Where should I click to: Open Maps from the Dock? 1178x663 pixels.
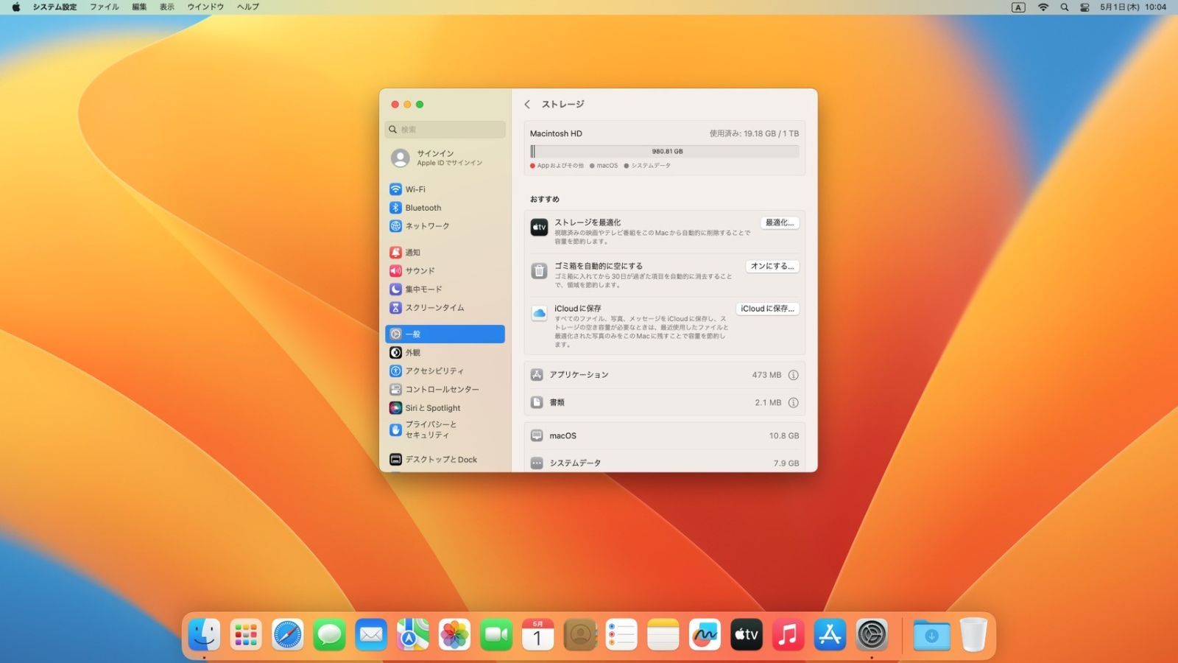pyautogui.click(x=412, y=634)
